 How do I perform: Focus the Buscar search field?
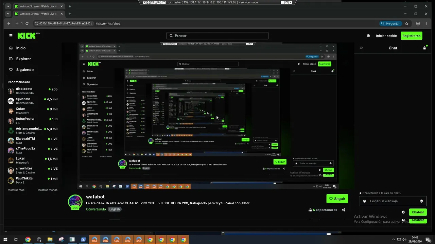217,36
